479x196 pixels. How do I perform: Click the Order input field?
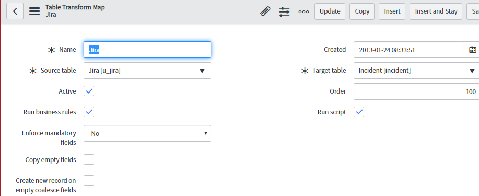tap(416, 91)
